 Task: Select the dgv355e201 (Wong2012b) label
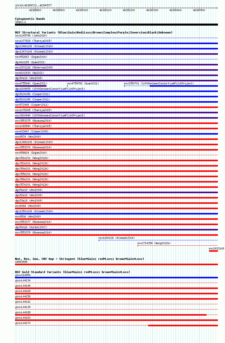[x=32, y=174]
